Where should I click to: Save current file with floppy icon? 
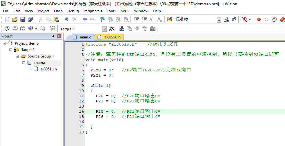pos(23,19)
